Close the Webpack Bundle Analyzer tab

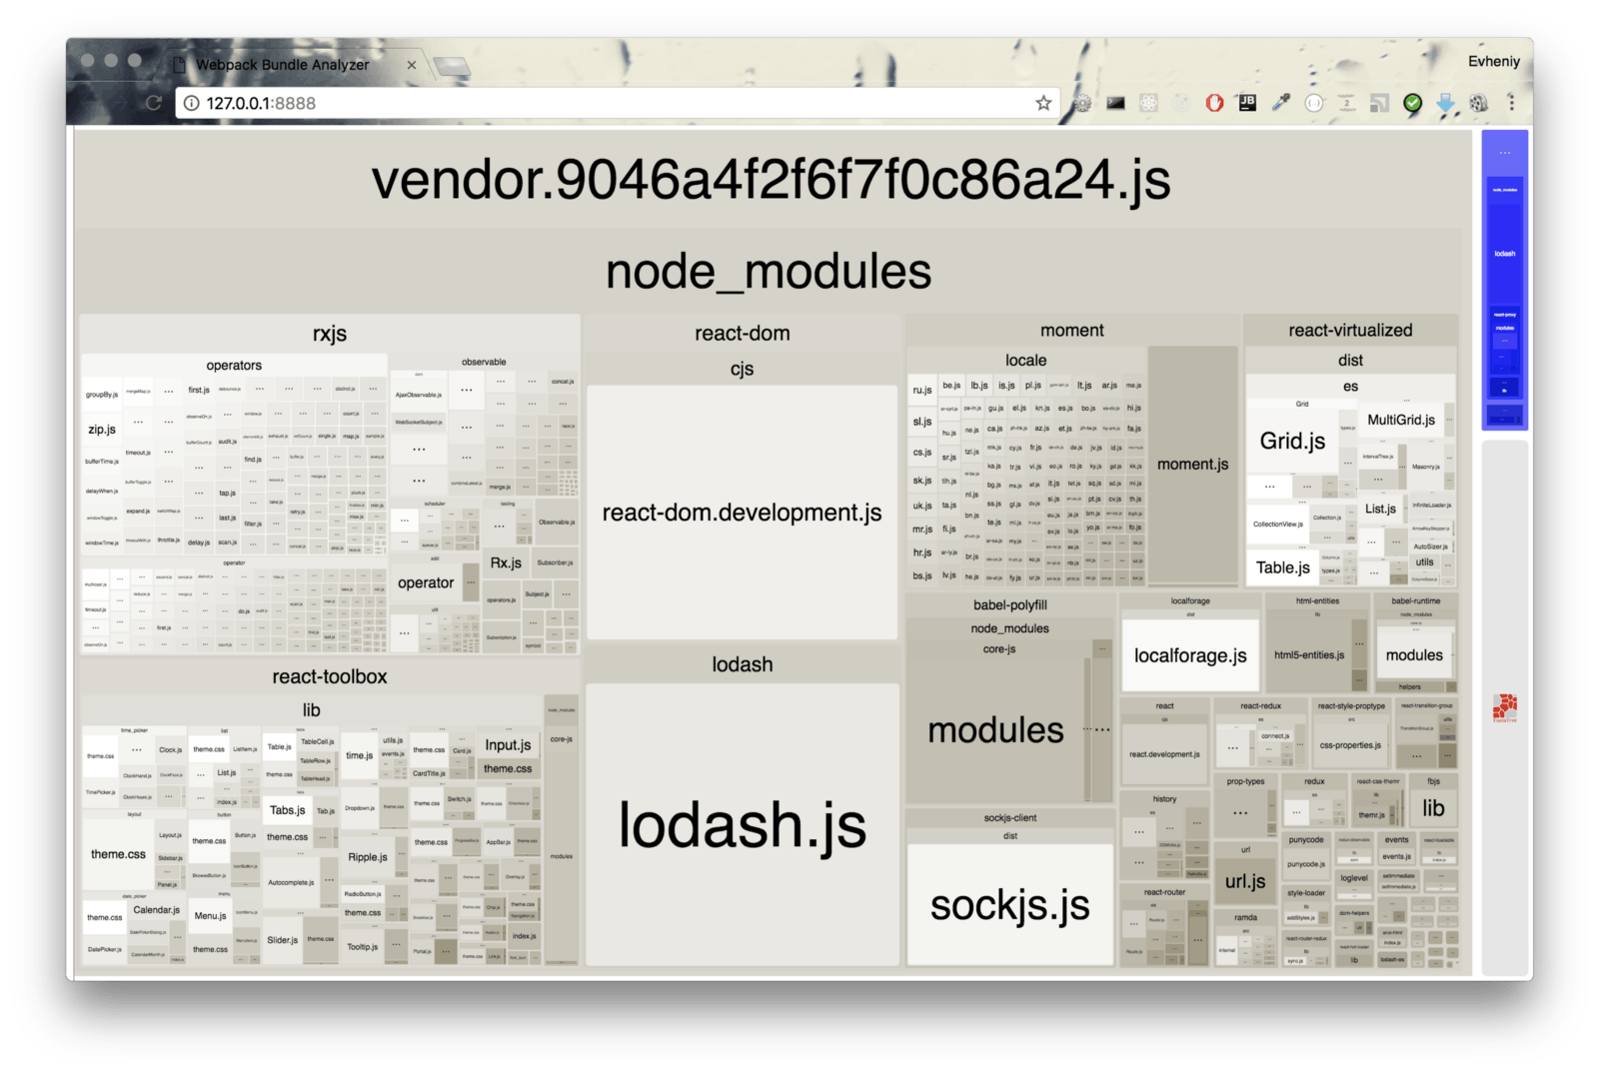(411, 65)
